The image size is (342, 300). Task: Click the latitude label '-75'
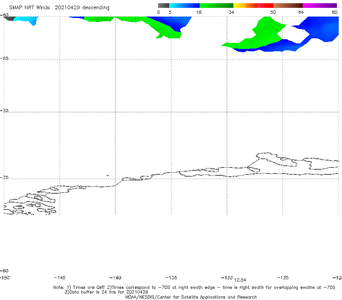[x=4, y=178]
